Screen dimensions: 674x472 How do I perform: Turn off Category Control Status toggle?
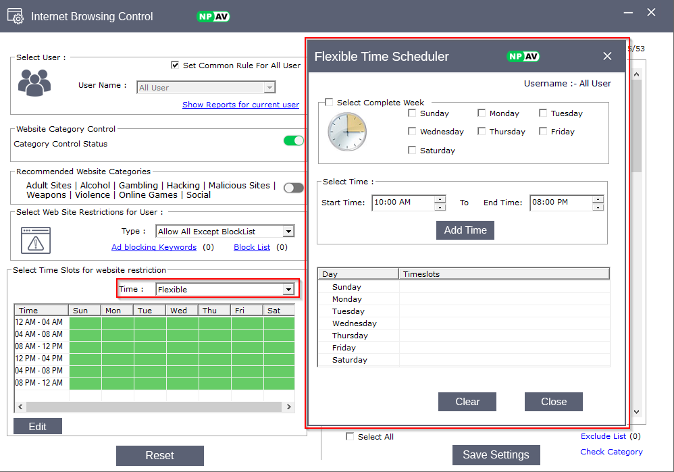point(293,140)
